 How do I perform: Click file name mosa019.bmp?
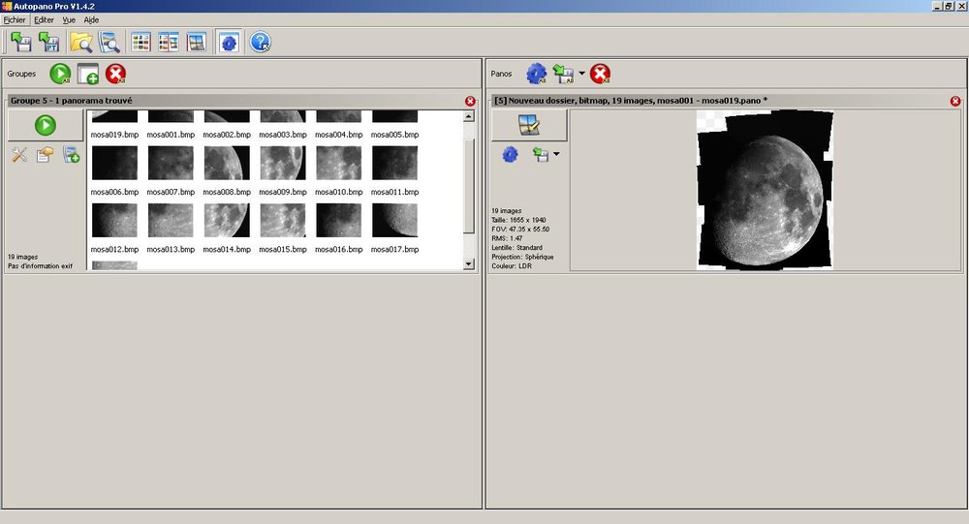tap(114, 135)
